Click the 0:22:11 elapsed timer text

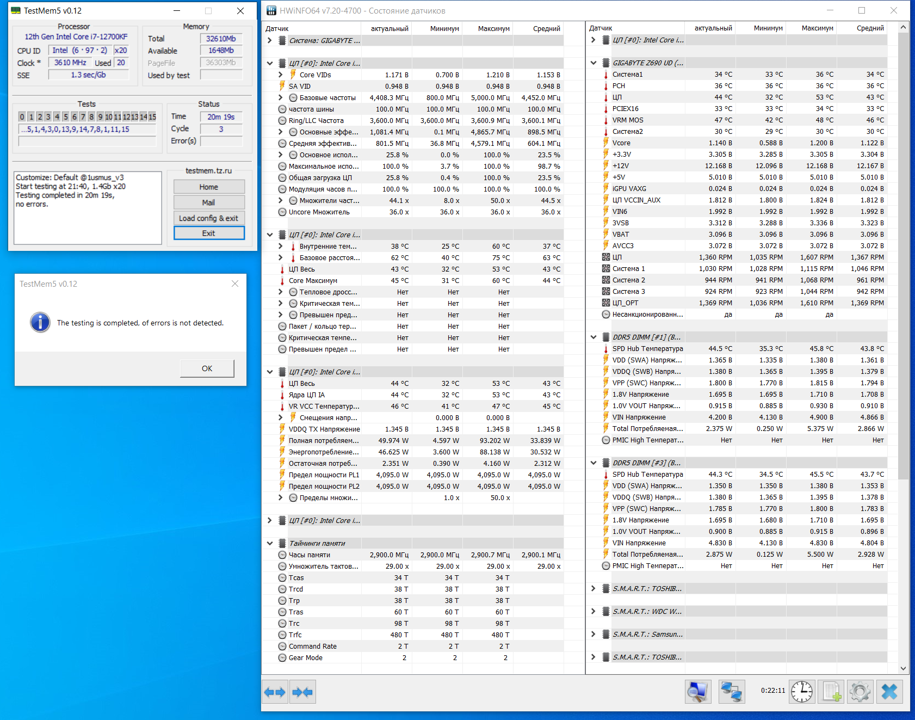pyautogui.click(x=773, y=691)
